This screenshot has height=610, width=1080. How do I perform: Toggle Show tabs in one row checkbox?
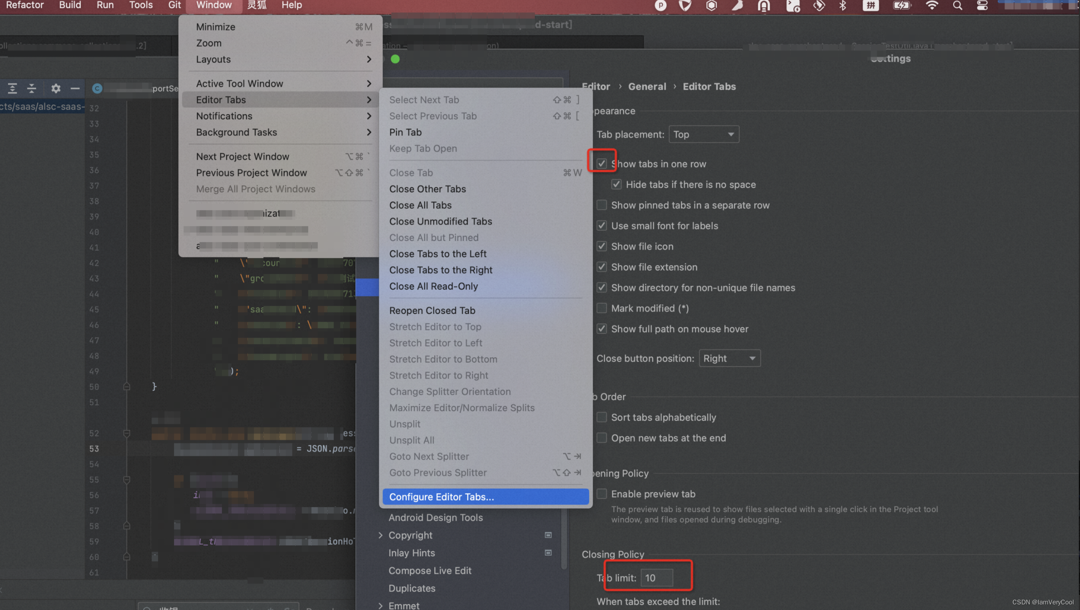coord(601,163)
